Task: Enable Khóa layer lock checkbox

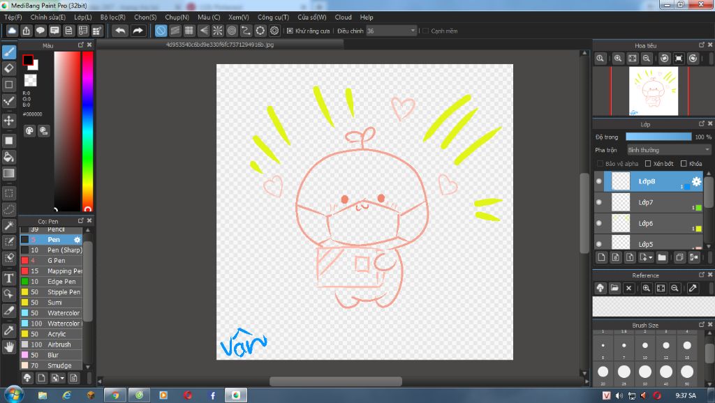Action: click(x=684, y=163)
